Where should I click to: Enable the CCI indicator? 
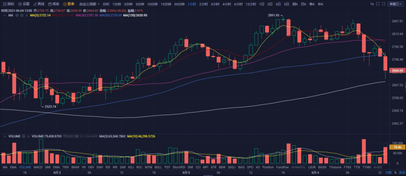click(x=198, y=167)
